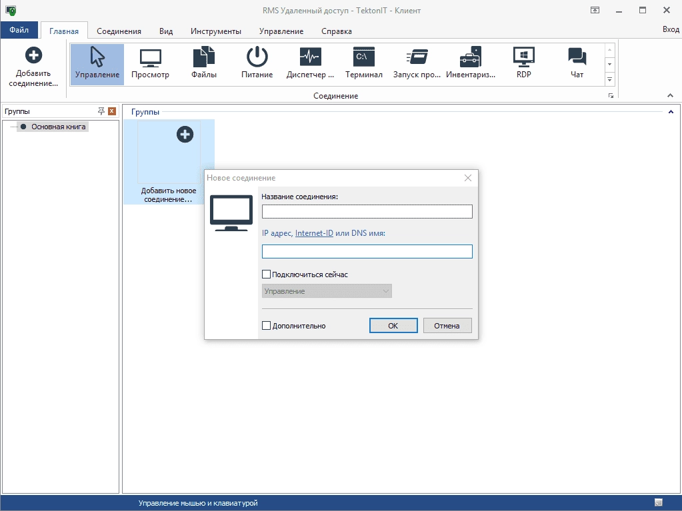Image resolution: width=682 pixels, height=511 pixels.
Task: Select the Управление mode icon in ribbon
Action: pos(97,65)
